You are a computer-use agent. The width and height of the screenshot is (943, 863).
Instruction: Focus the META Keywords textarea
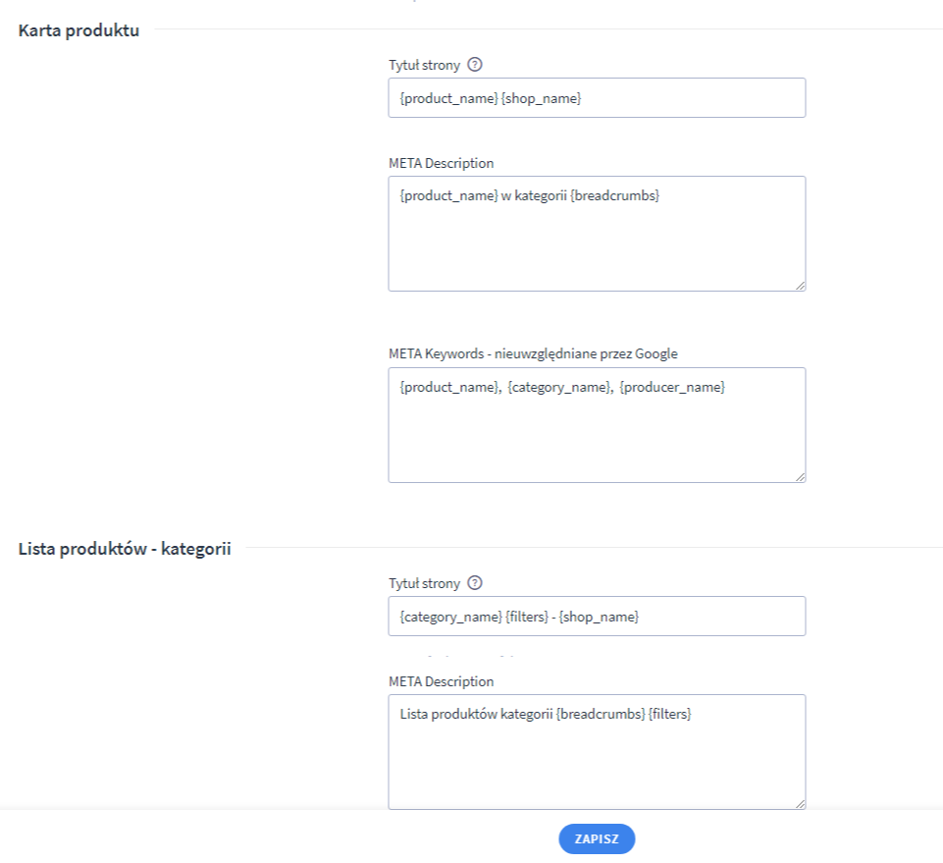tap(597, 425)
